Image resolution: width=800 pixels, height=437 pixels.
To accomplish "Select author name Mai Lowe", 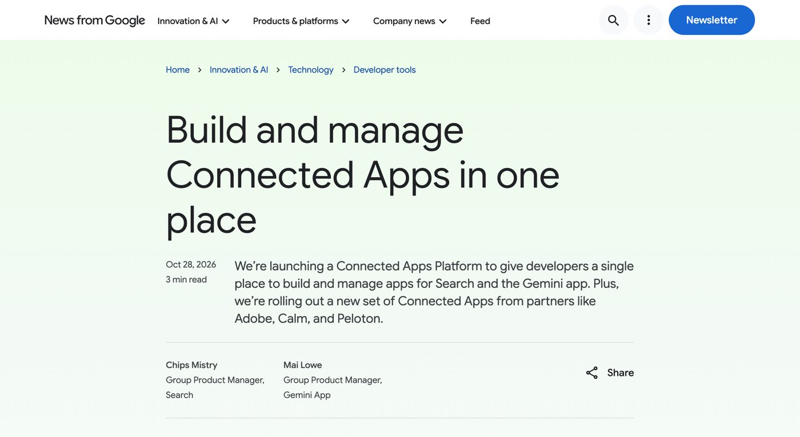I will (303, 365).
